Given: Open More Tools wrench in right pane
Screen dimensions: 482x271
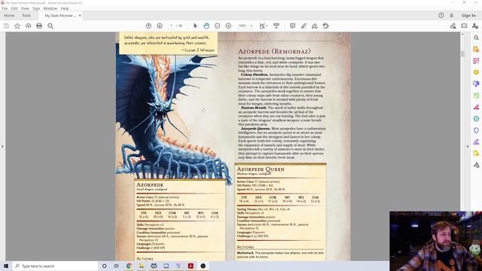Looking at the screenshot, I should [476, 165].
